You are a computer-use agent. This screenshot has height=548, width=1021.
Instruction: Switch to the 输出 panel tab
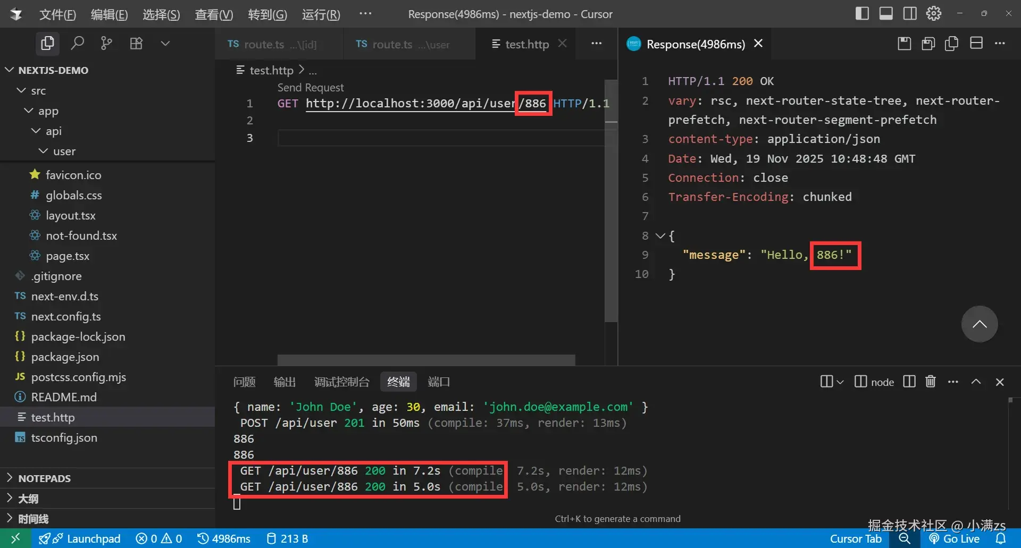tap(284, 382)
